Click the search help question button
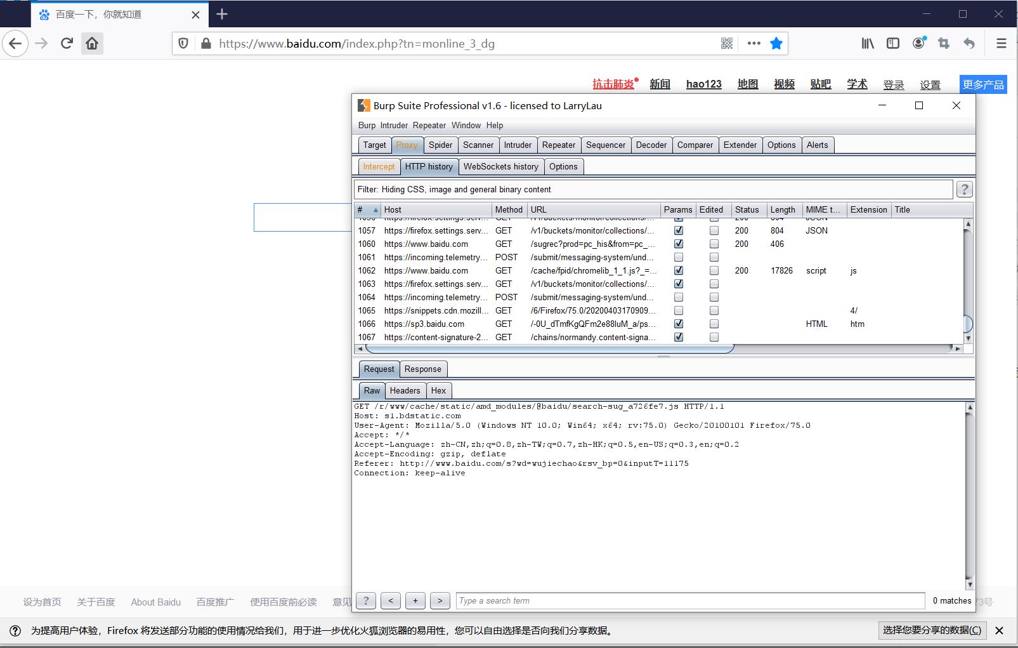Image resolution: width=1018 pixels, height=648 pixels. pos(366,600)
